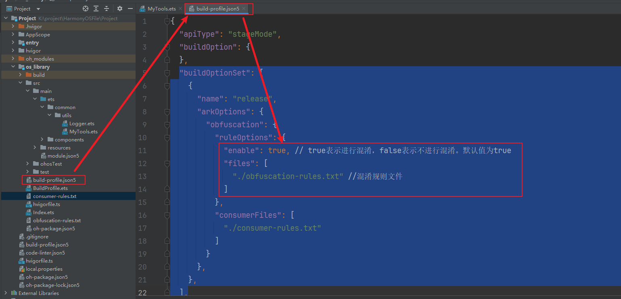Screen dimensions: 621x299
Task: Open Logger.ets in the tree
Action: (82, 123)
